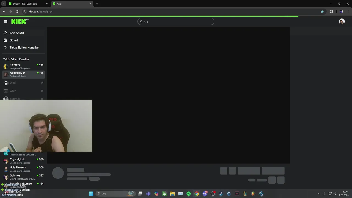Open a new browser tab
Image resolution: width=352 pixels, height=198 pixels.
[x=97, y=4]
